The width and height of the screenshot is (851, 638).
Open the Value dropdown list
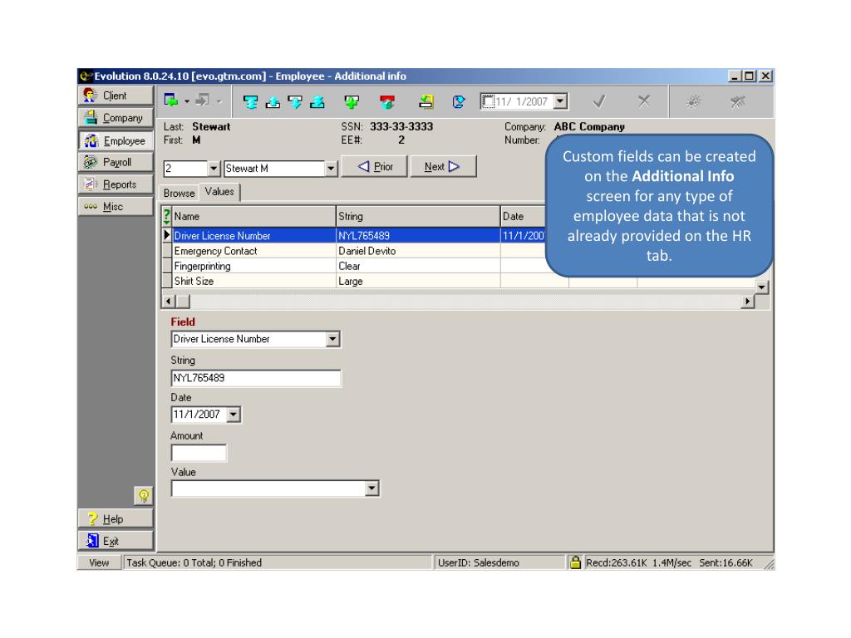point(371,488)
